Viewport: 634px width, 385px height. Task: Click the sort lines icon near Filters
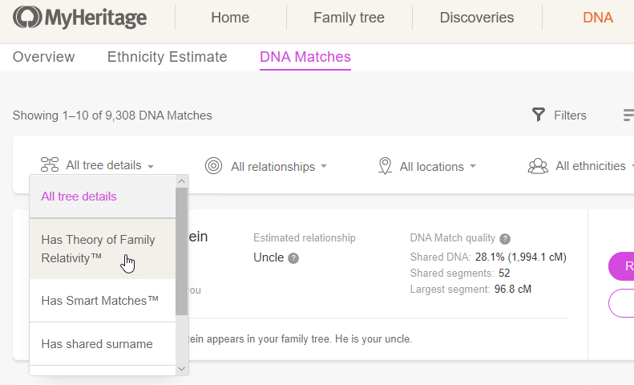coord(628,115)
